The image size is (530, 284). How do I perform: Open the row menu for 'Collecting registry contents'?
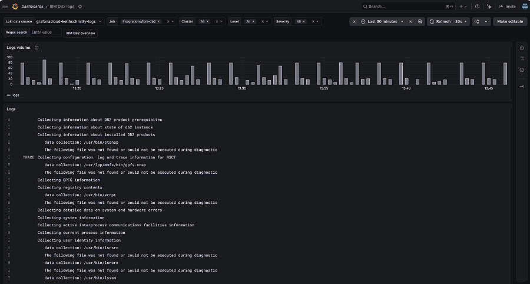coord(9,187)
